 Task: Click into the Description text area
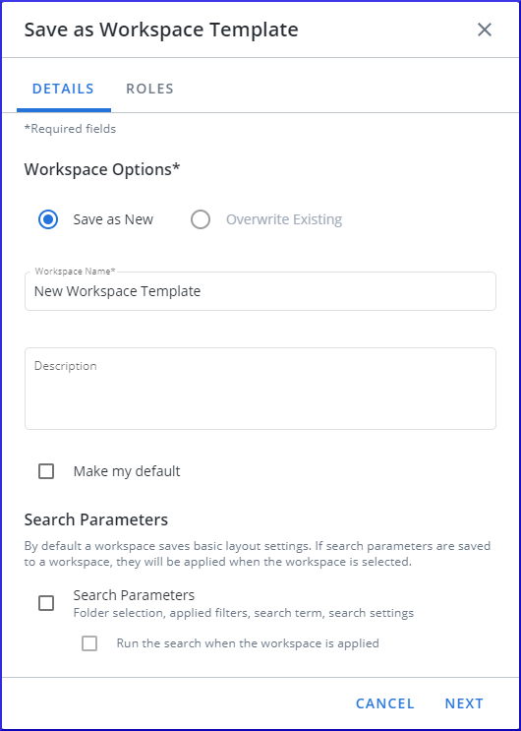tap(260, 389)
